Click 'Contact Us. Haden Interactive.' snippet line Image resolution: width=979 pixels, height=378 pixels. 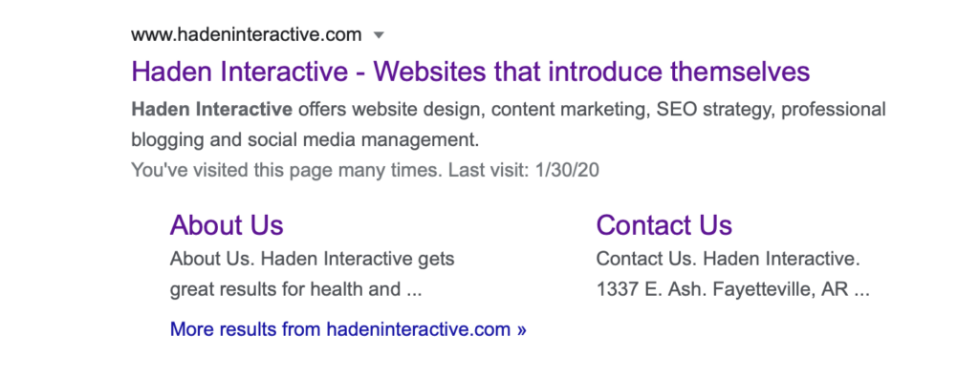click(x=729, y=259)
